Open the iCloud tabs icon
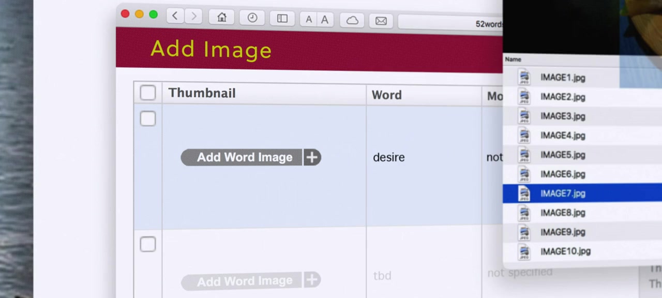The width and height of the screenshot is (662, 298). click(x=352, y=20)
